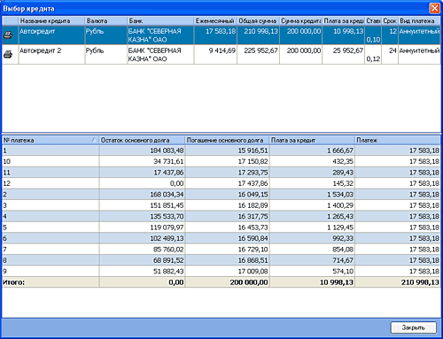Click remaining balance 68 891,52
Viewport: 443px width, 339px height.
pyautogui.click(x=168, y=260)
